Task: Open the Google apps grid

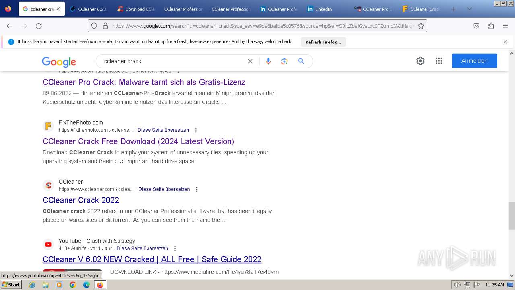Action: pyautogui.click(x=439, y=61)
